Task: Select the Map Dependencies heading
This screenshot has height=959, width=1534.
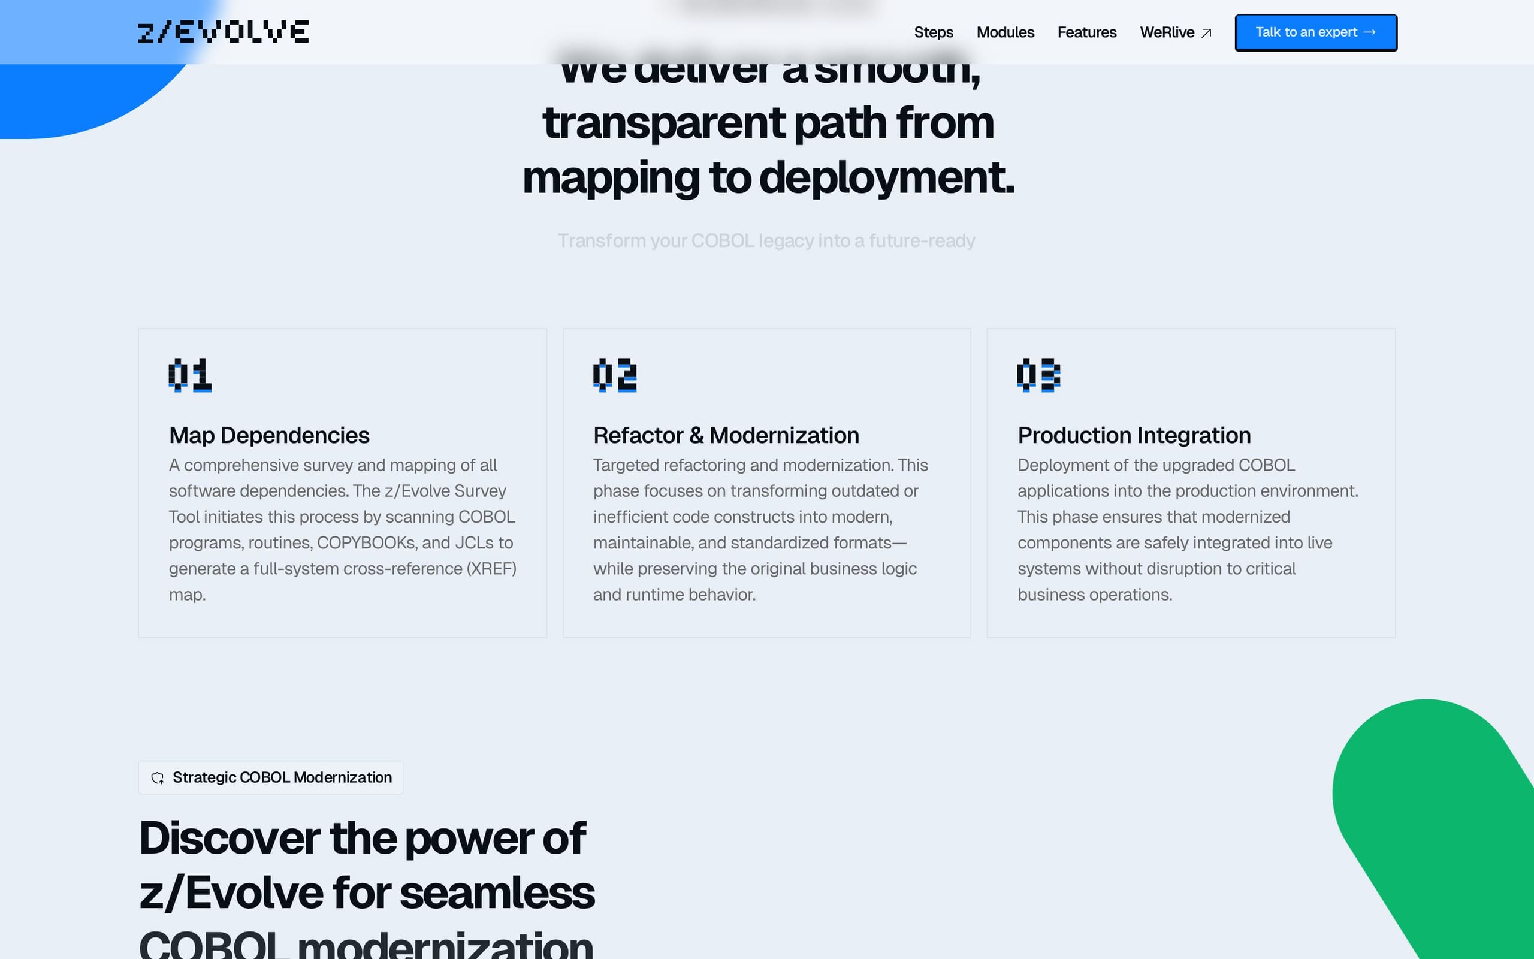Action: pos(269,435)
